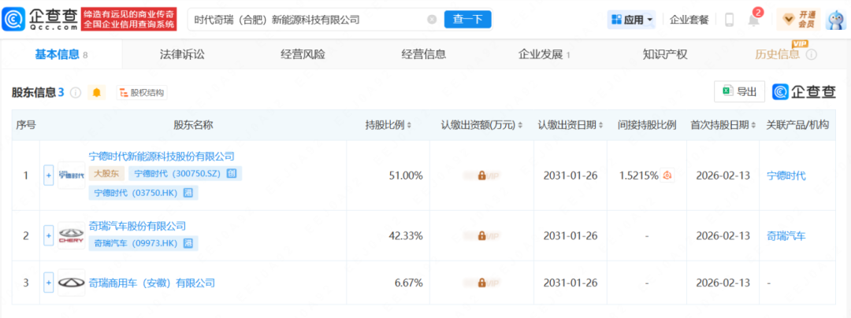Expand the 奇瑞汽车股份有限公司 shareholder row
The width and height of the screenshot is (851, 318).
click(49, 236)
